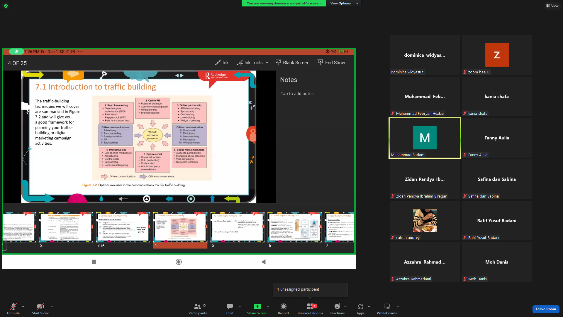The image size is (563, 317).
Task: Expand chat options arrow
Action: [x=240, y=306]
